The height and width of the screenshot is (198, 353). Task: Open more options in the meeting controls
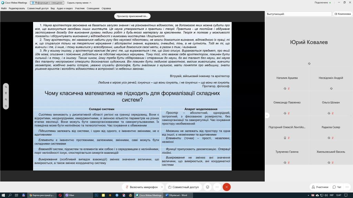pyautogui.click(x=217, y=187)
